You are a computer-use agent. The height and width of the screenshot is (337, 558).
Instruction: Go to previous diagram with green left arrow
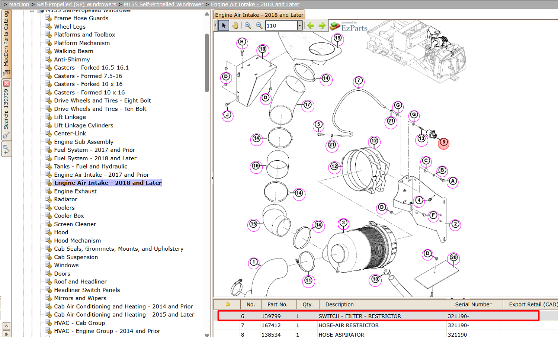pos(311,26)
